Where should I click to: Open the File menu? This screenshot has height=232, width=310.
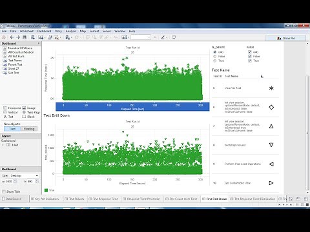(x=4, y=31)
